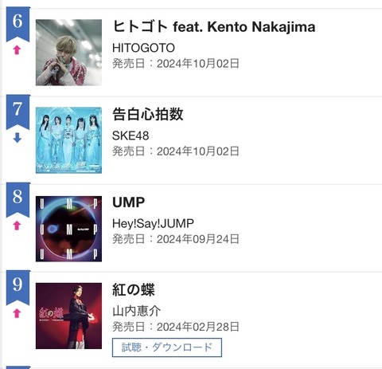This screenshot has width=382, height=369.
Task: Click the 試聴・ダウンロード button
Action: tap(167, 347)
